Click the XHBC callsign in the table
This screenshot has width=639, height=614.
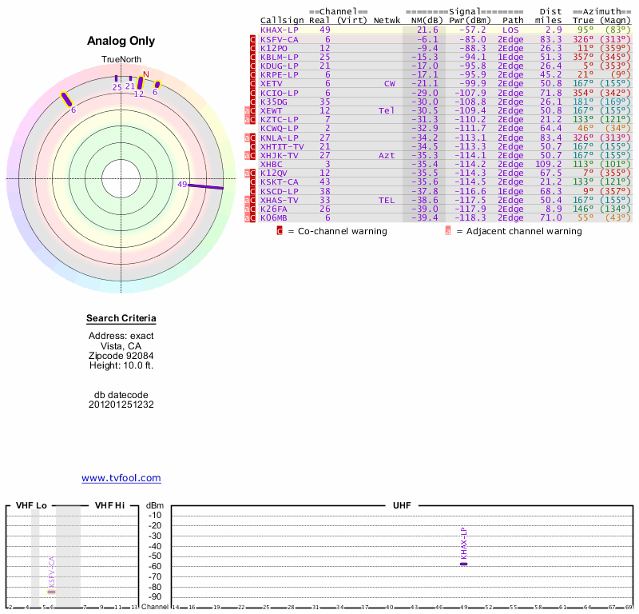pos(272,164)
